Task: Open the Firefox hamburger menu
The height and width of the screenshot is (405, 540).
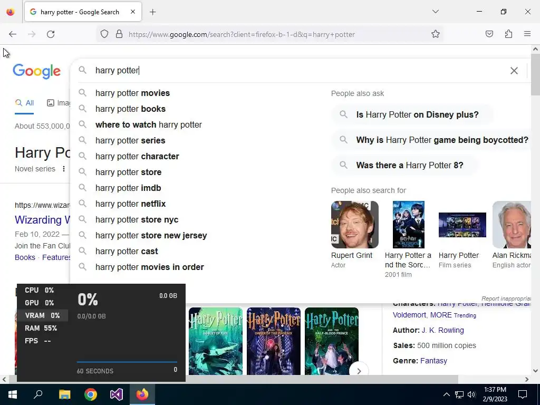Action: point(527,34)
